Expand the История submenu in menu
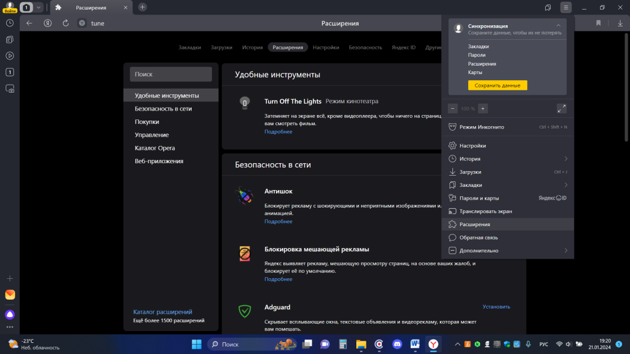 (565, 159)
